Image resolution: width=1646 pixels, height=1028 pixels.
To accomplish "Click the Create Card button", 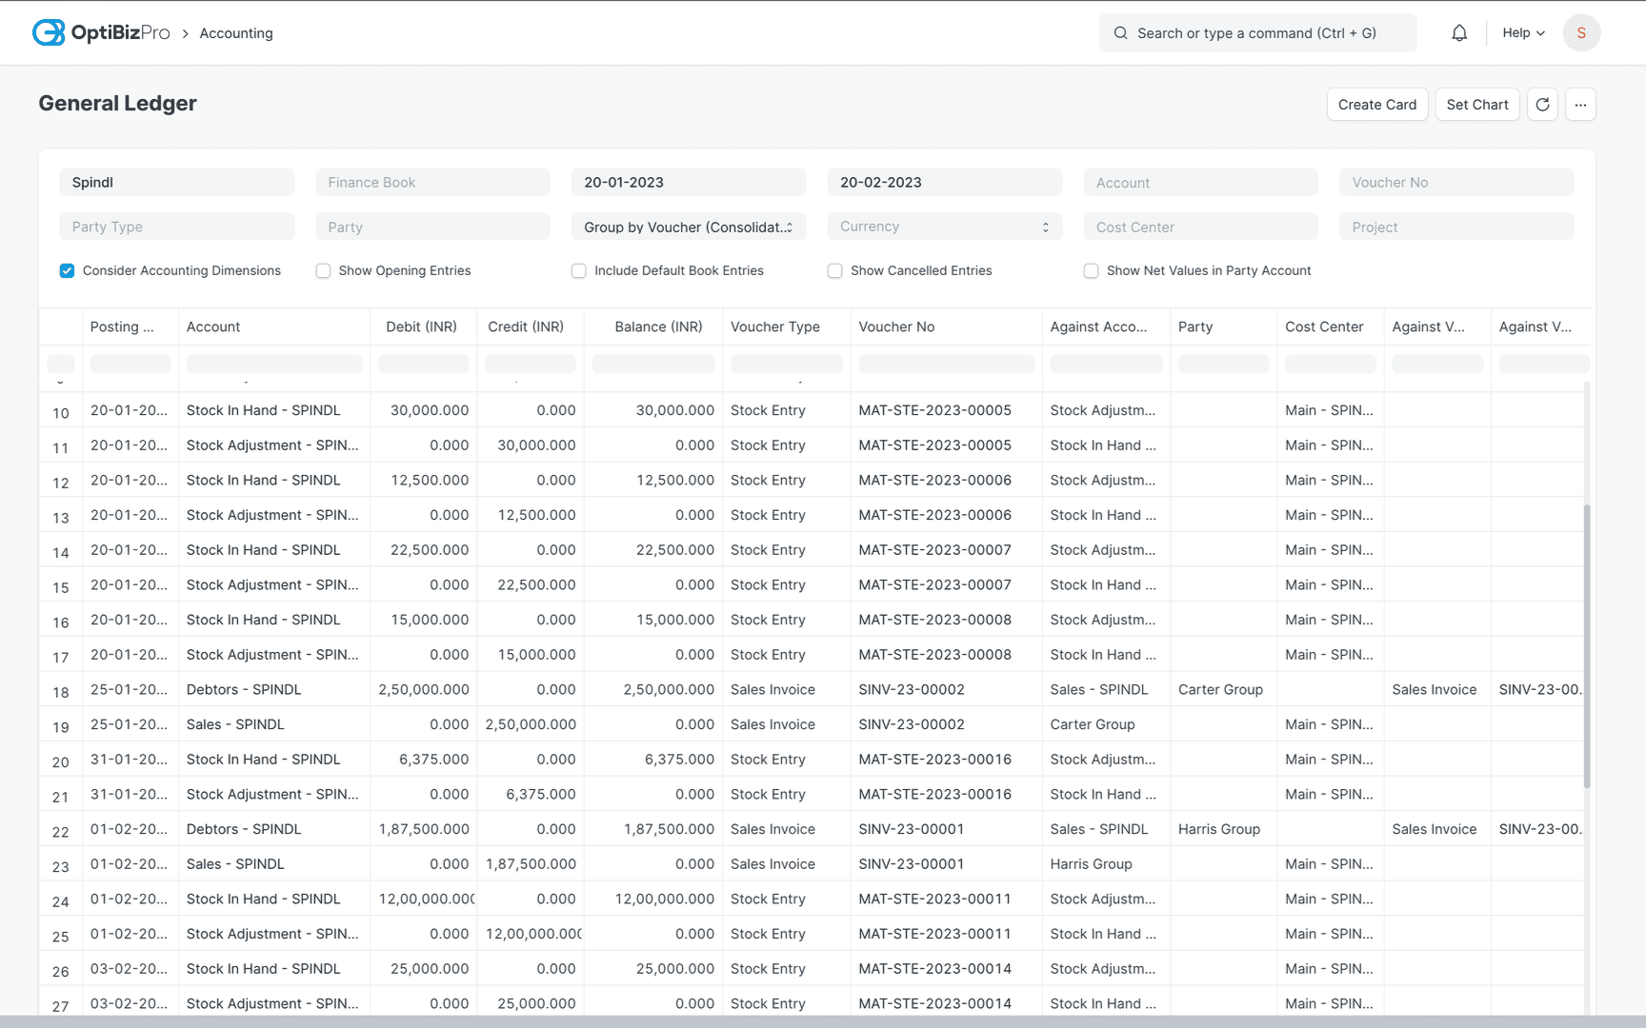I will point(1377,105).
